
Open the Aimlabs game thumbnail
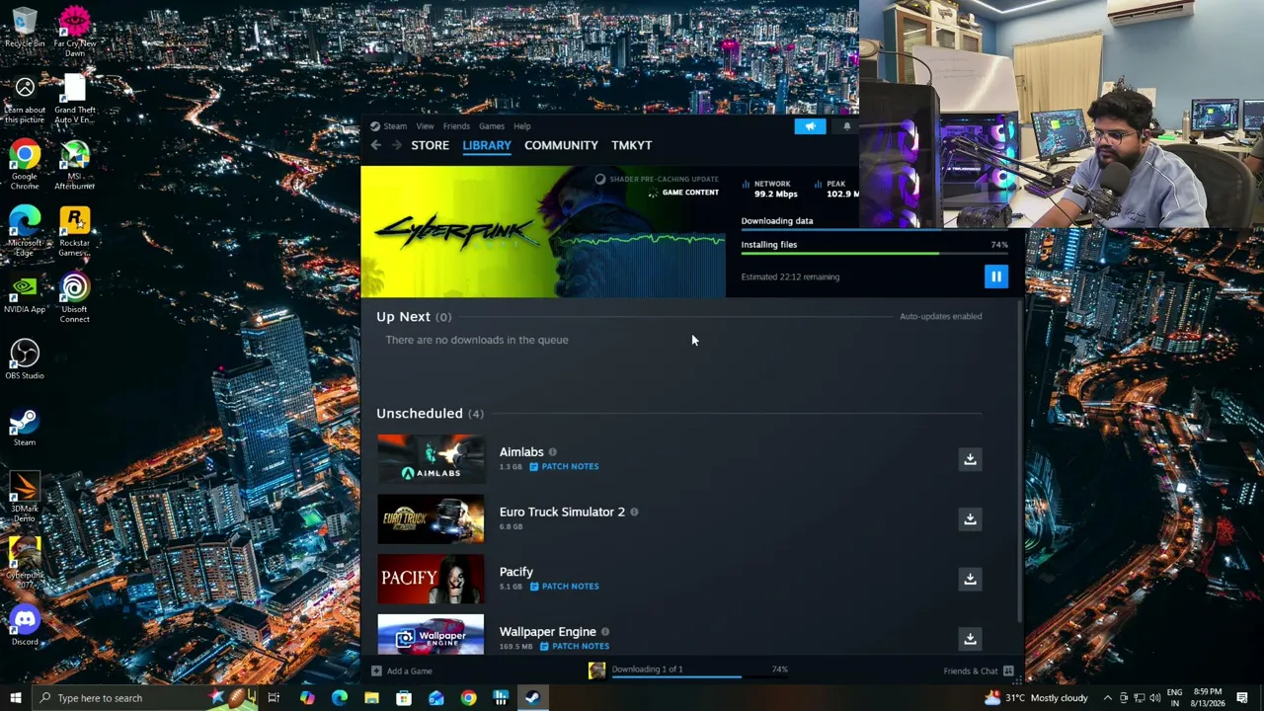tap(431, 459)
